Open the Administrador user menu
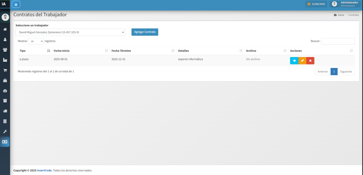 click(x=345, y=4)
